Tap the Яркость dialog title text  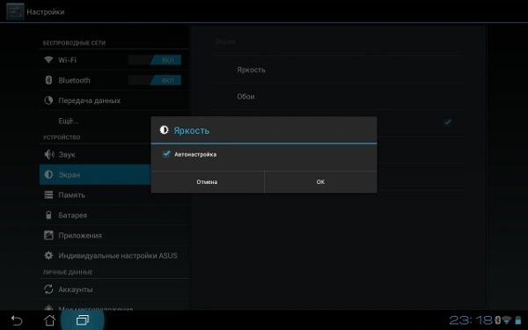(x=191, y=130)
